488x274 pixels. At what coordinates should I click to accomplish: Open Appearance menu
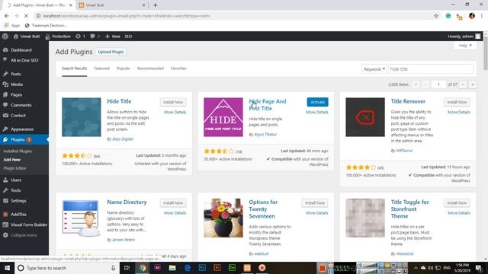click(x=22, y=129)
